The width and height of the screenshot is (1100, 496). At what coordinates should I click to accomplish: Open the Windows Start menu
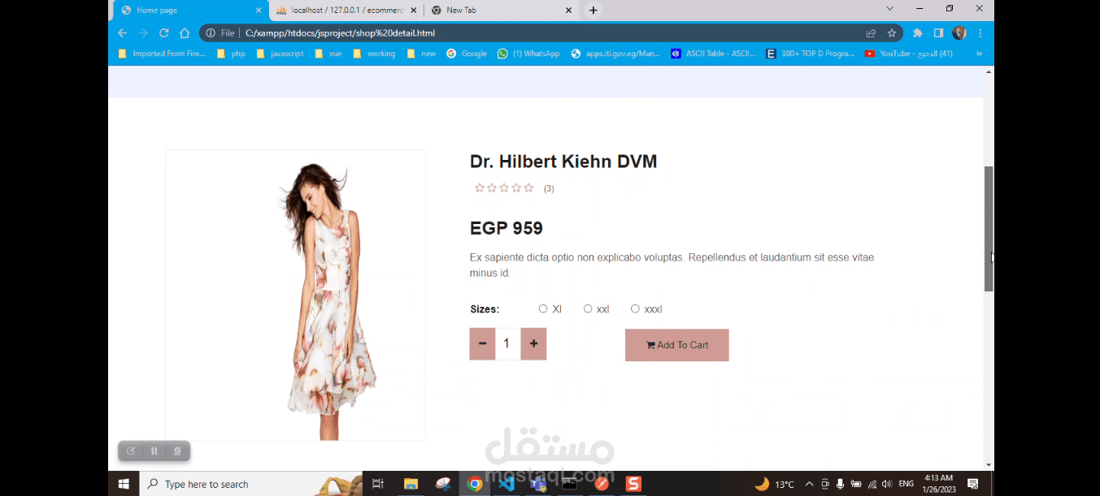coord(124,484)
